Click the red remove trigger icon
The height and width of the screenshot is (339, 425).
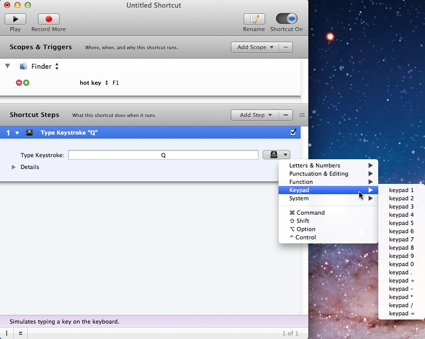pyautogui.click(x=19, y=83)
